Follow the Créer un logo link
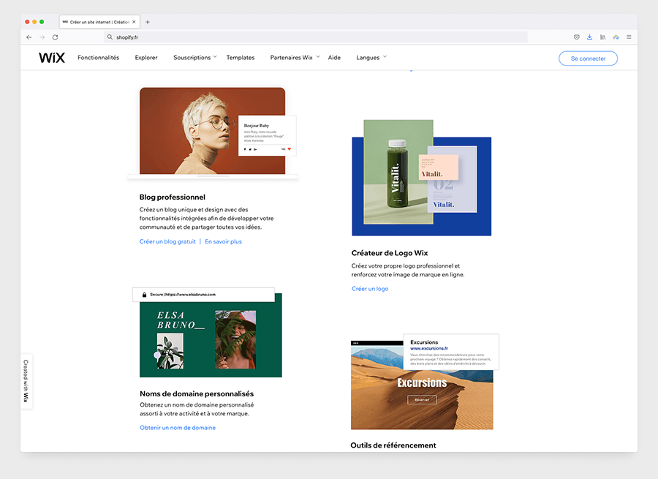Viewport: 658px width, 479px height. coord(370,288)
